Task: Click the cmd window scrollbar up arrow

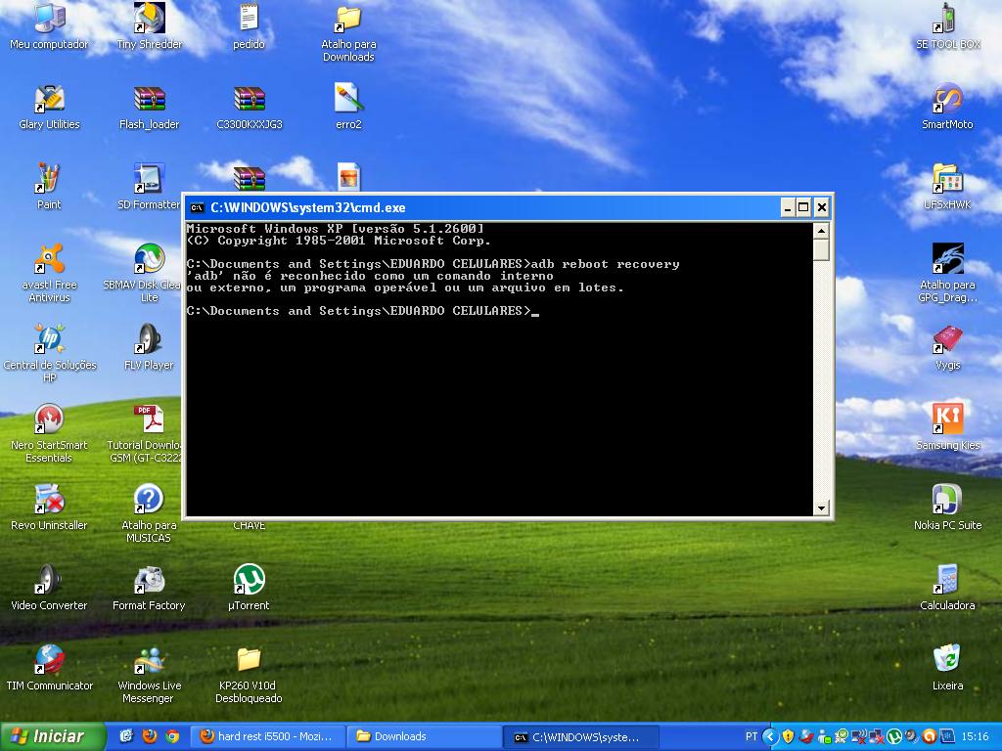Action: click(821, 230)
